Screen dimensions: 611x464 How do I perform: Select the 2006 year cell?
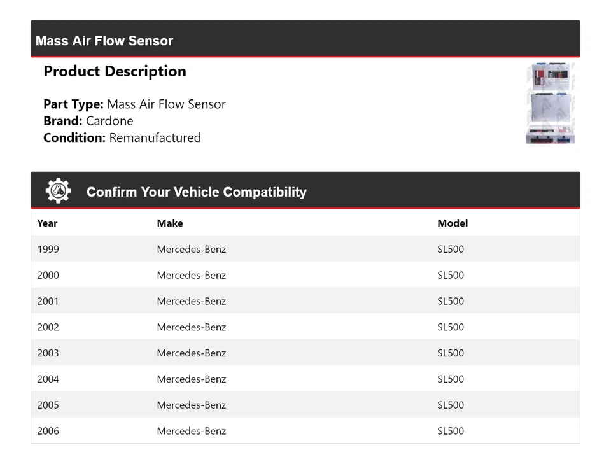pos(48,431)
